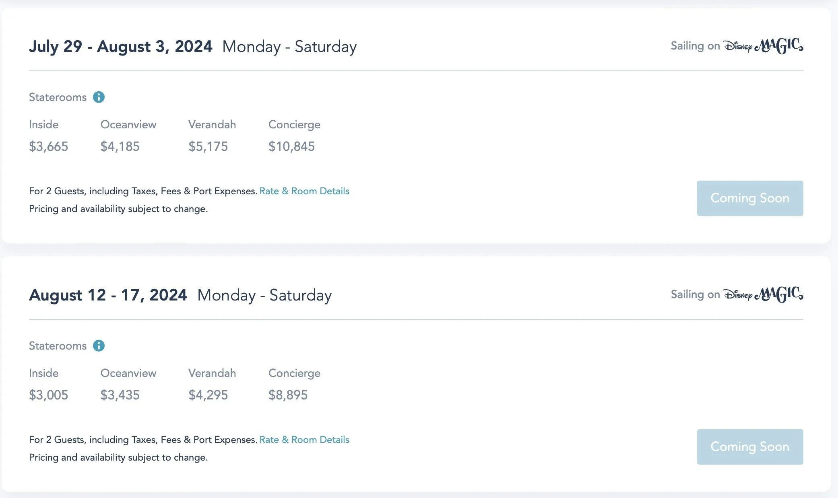This screenshot has height=498, width=838.
Task: Click the Staterooms label in August 12 card
Action: click(x=58, y=346)
